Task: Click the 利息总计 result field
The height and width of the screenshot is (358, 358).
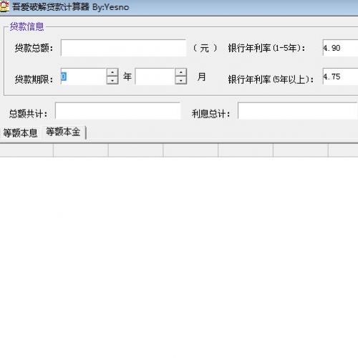Action: point(298,111)
